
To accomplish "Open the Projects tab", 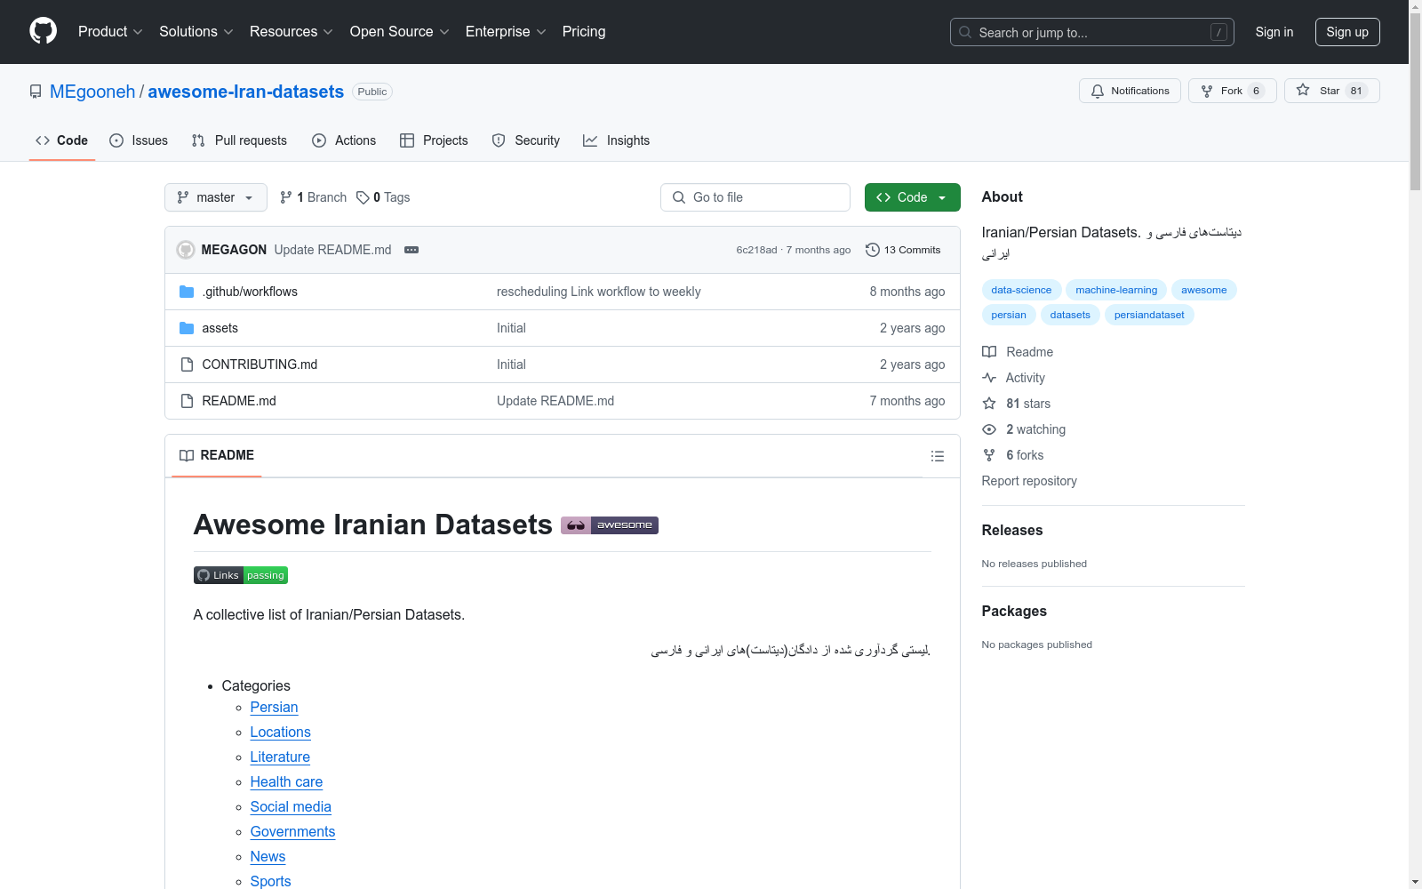I will pos(434,140).
